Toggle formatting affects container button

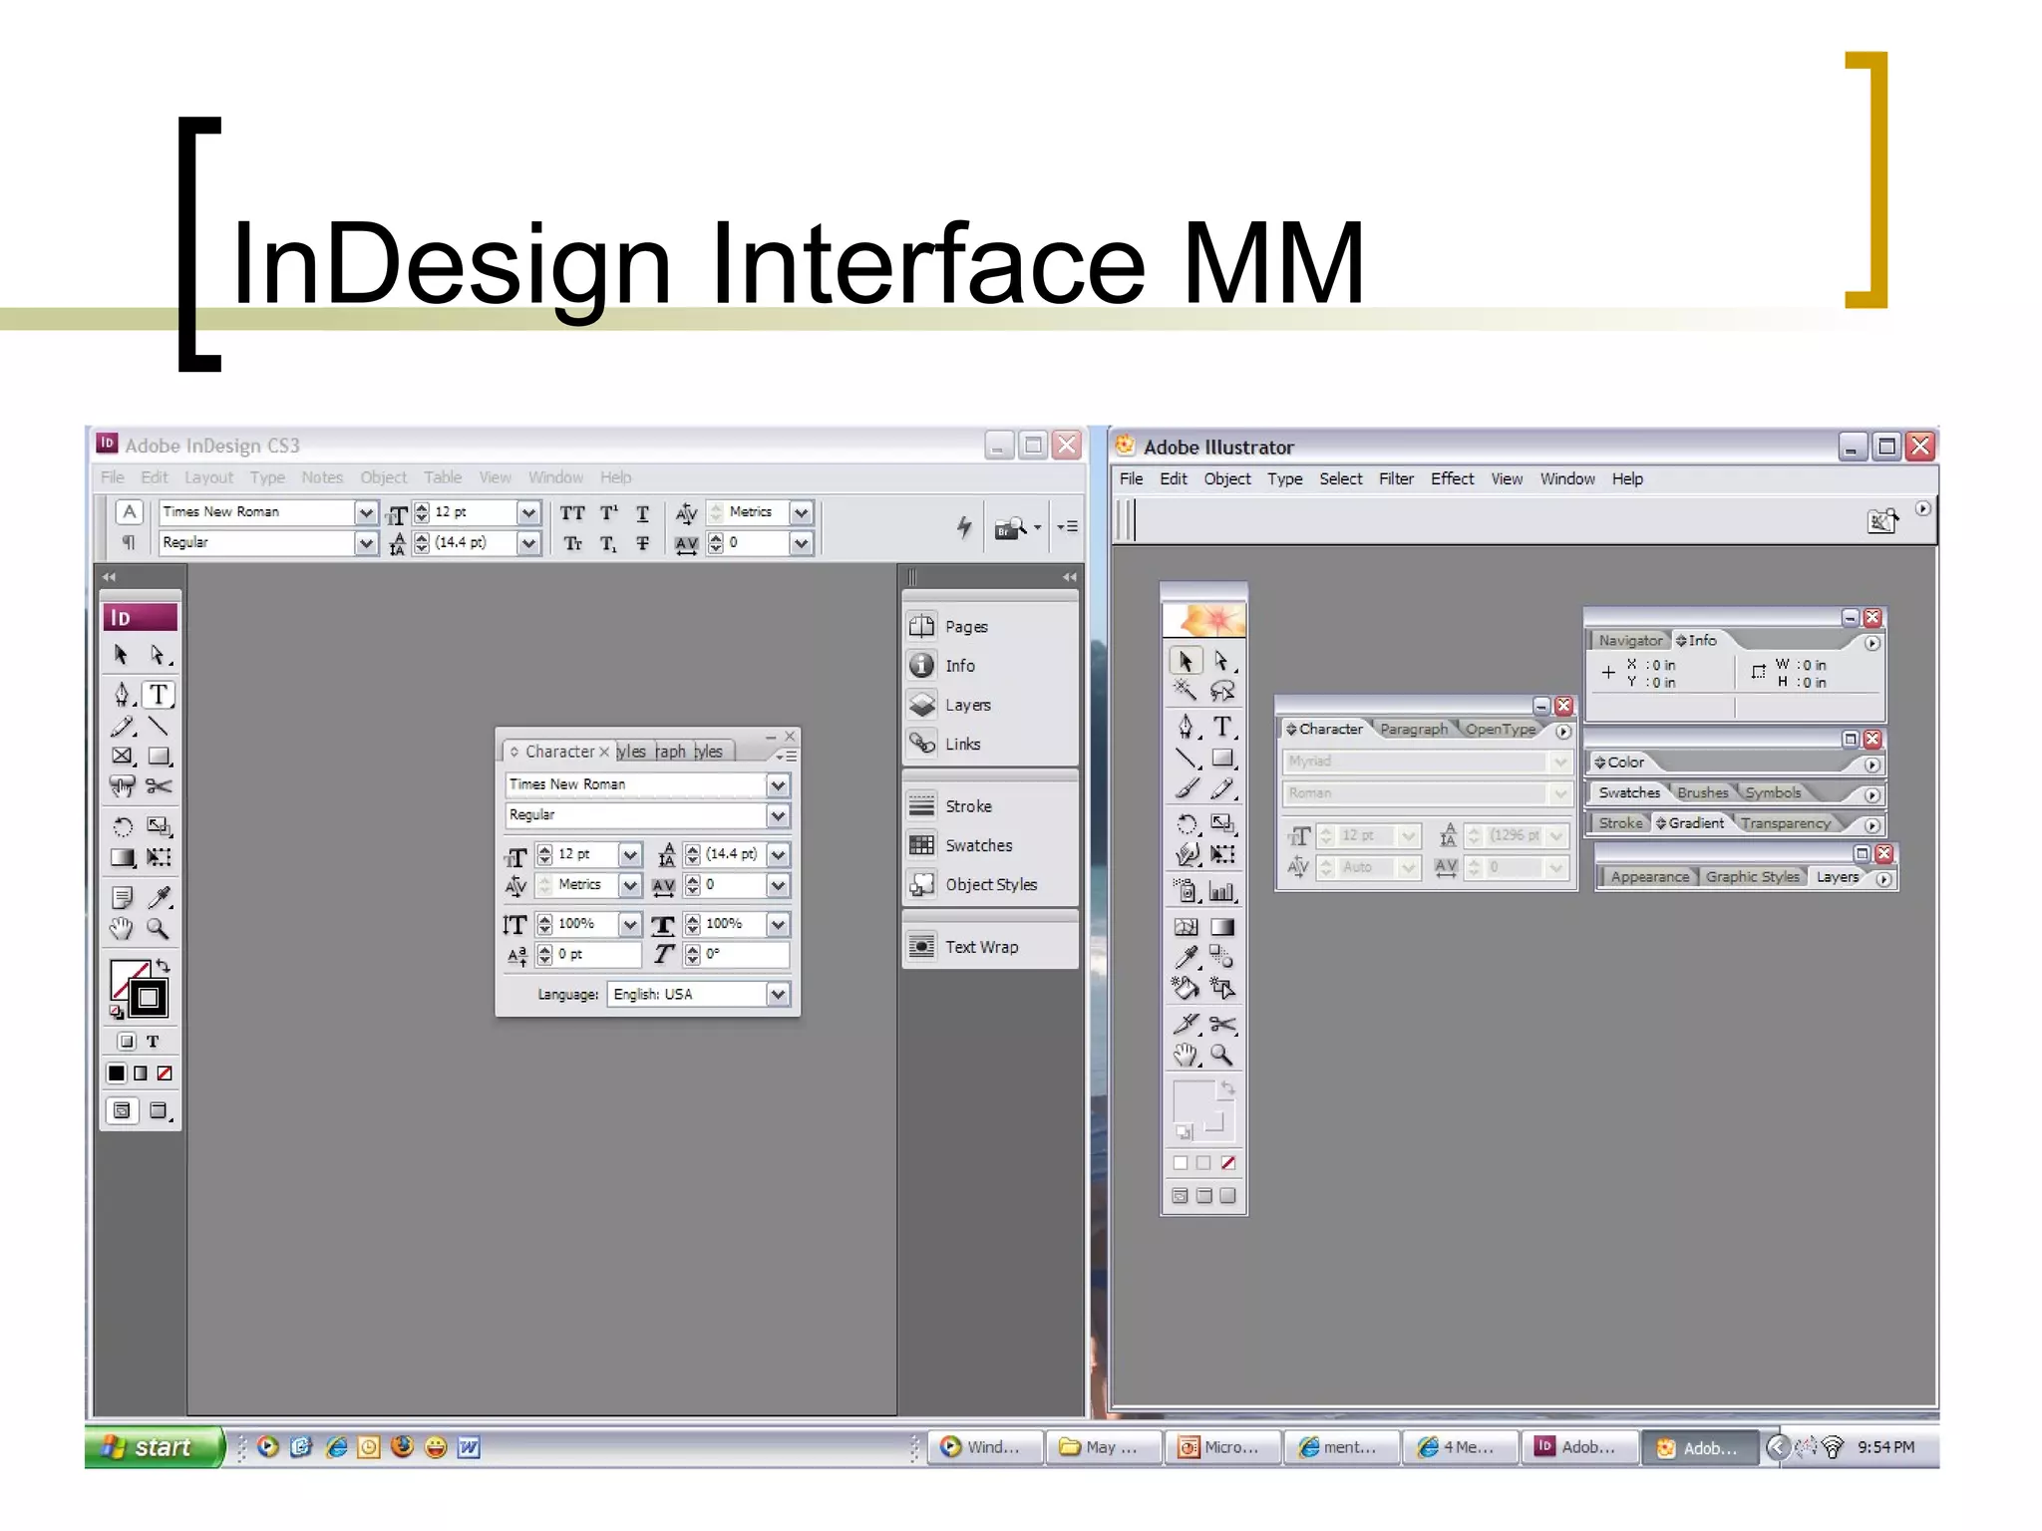(126, 1042)
